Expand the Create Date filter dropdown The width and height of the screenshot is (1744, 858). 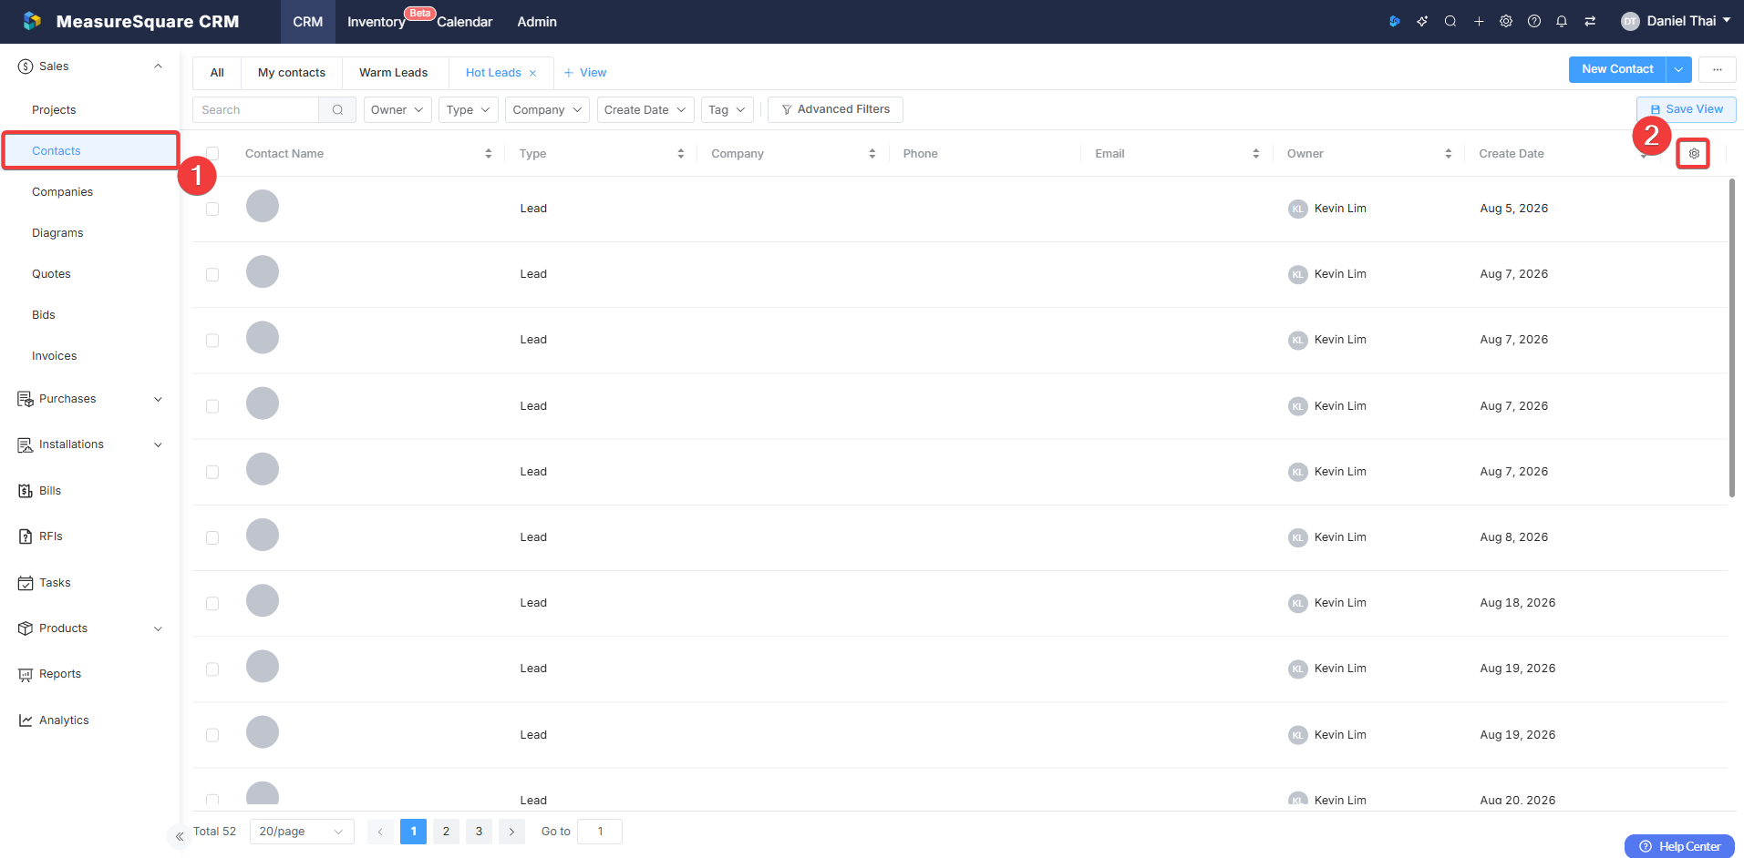point(645,109)
